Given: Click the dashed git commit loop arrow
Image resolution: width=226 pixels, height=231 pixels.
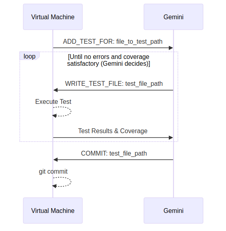Looking at the screenshot, I should (62, 182).
